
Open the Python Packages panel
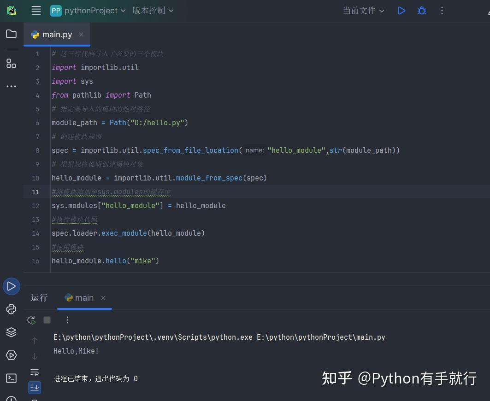(12, 332)
